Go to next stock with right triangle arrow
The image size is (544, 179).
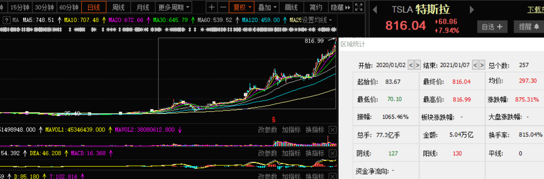pos(472,9)
